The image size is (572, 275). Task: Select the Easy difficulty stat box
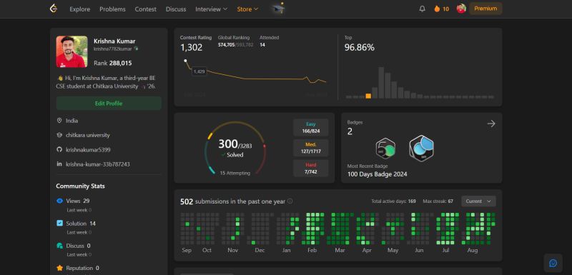(311, 127)
